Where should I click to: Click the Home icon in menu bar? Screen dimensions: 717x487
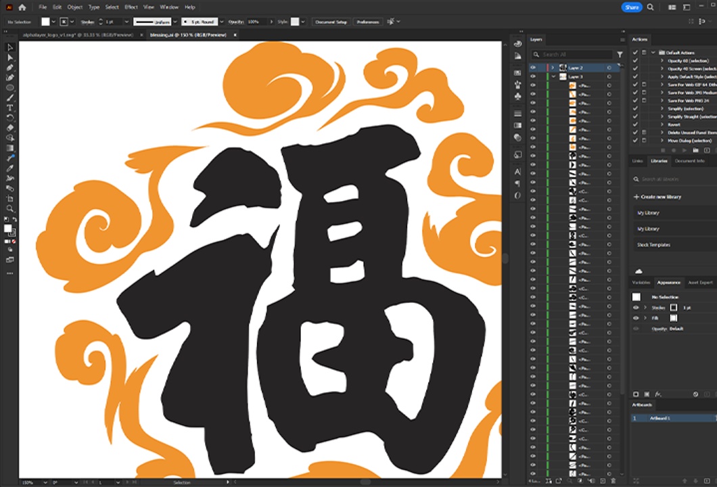[x=22, y=7]
